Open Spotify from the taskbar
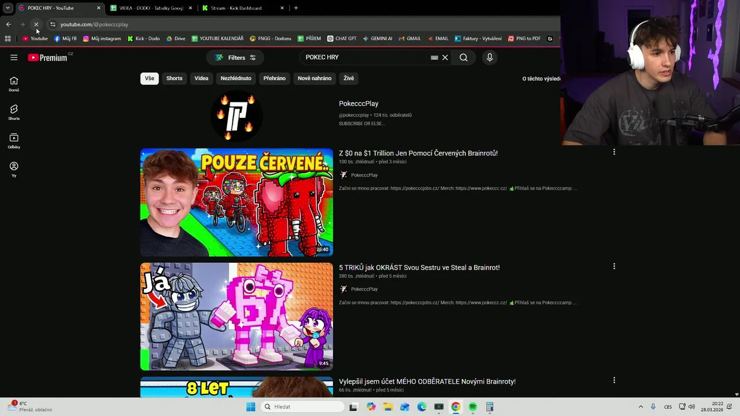This screenshot has height=416, width=740. 472,407
